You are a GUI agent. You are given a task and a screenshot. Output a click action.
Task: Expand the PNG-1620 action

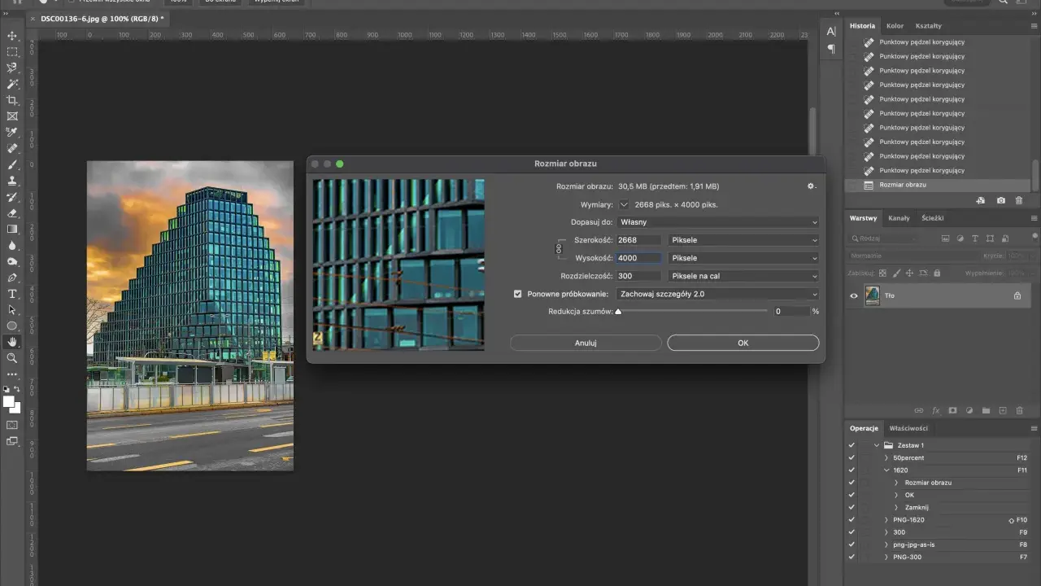(x=887, y=519)
